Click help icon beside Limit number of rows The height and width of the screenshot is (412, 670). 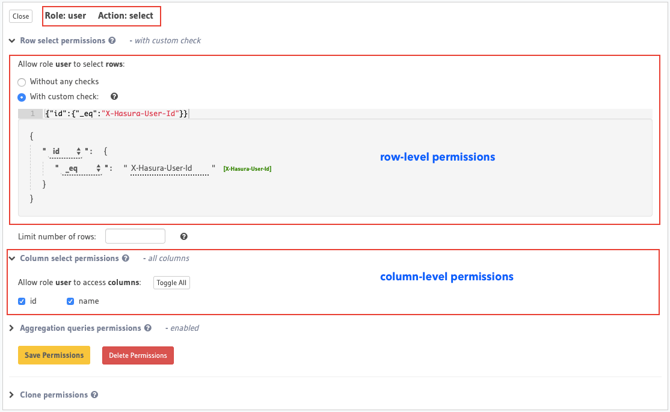click(x=184, y=236)
